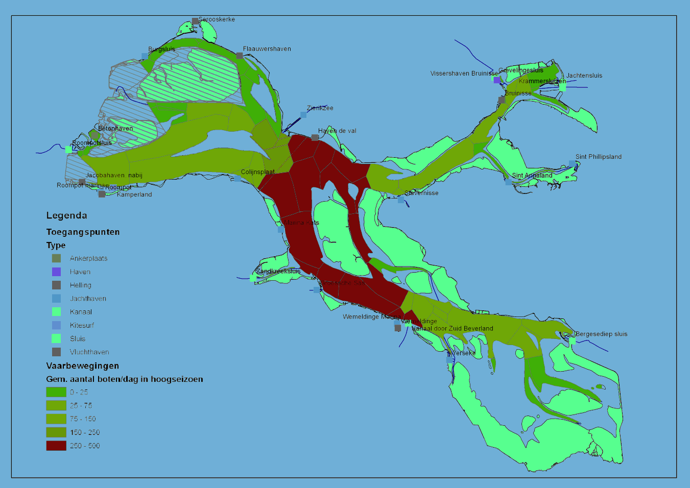Click the grey Wemeldinge marker square

(397, 328)
